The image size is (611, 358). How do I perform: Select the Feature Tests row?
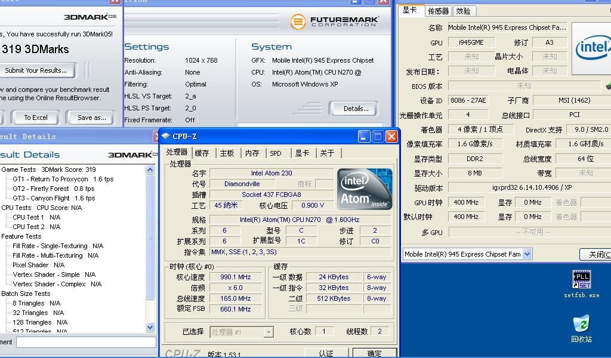(x=21, y=236)
